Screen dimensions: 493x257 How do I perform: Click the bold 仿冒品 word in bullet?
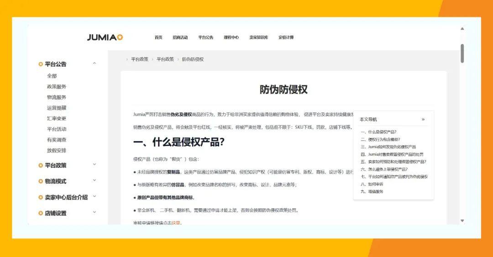[x=178, y=185]
